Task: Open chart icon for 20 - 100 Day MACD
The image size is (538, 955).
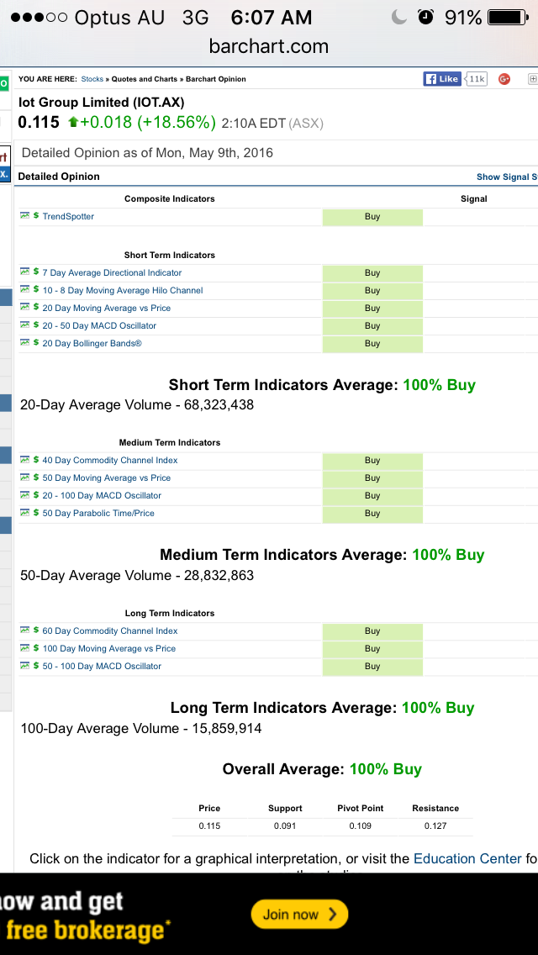Action: [x=25, y=495]
